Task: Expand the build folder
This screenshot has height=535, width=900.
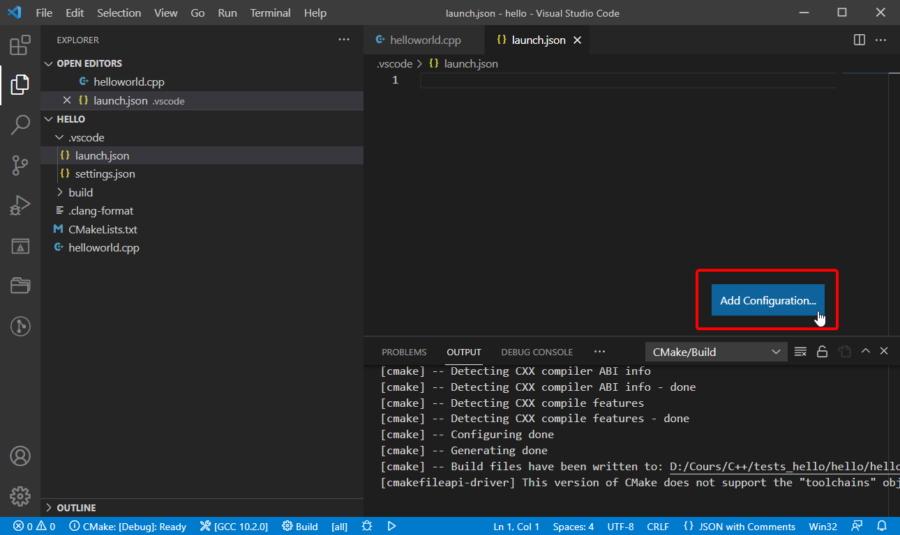Action: (59, 192)
